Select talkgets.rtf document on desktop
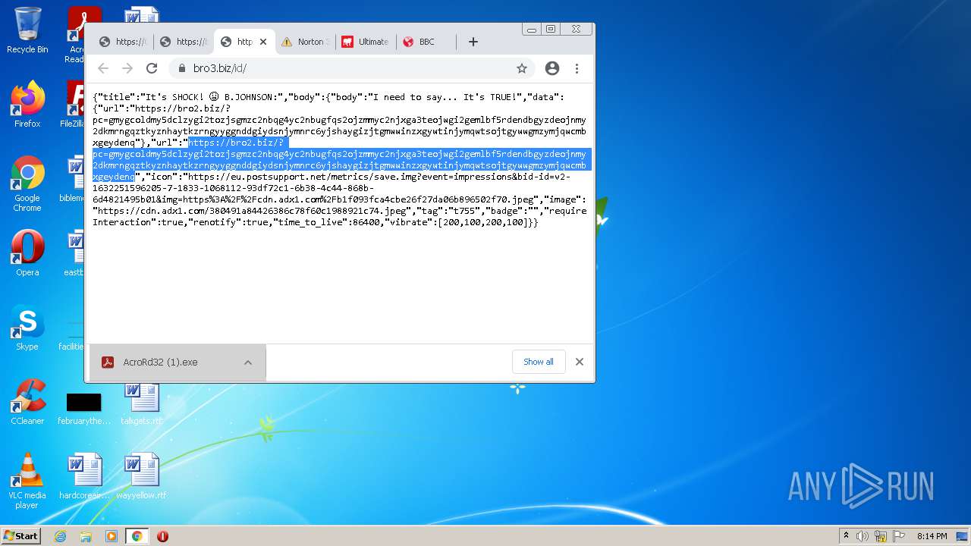The width and height of the screenshot is (971, 546). pos(142,404)
